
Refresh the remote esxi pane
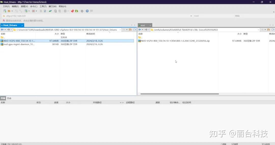pyautogui.click(x=273, y=30)
